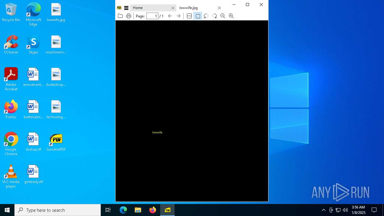384x216 pixels.
Task: Launch Edge from the taskbar
Action: click(x=123, y=210)
